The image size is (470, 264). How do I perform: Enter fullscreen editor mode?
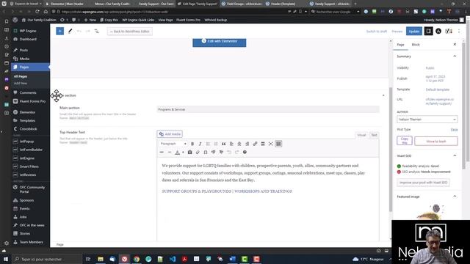click(x=270, y=144)
